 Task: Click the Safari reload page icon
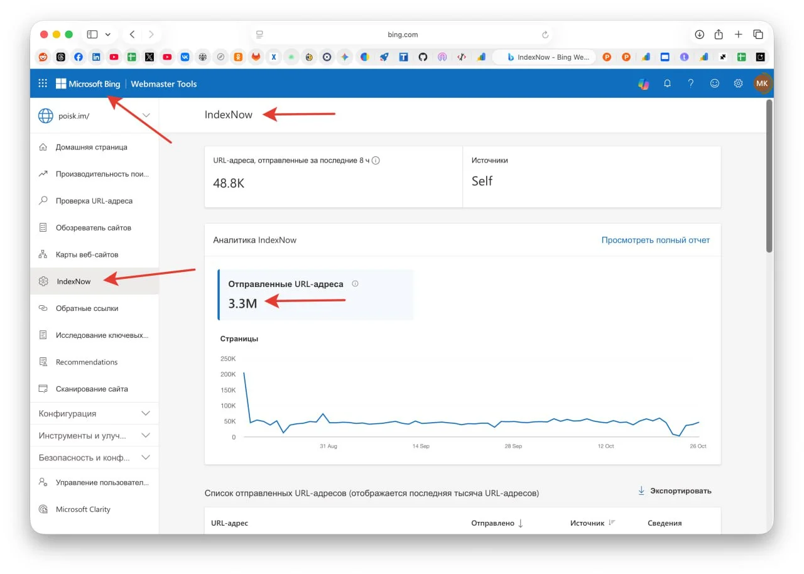(x=545, y=35)
